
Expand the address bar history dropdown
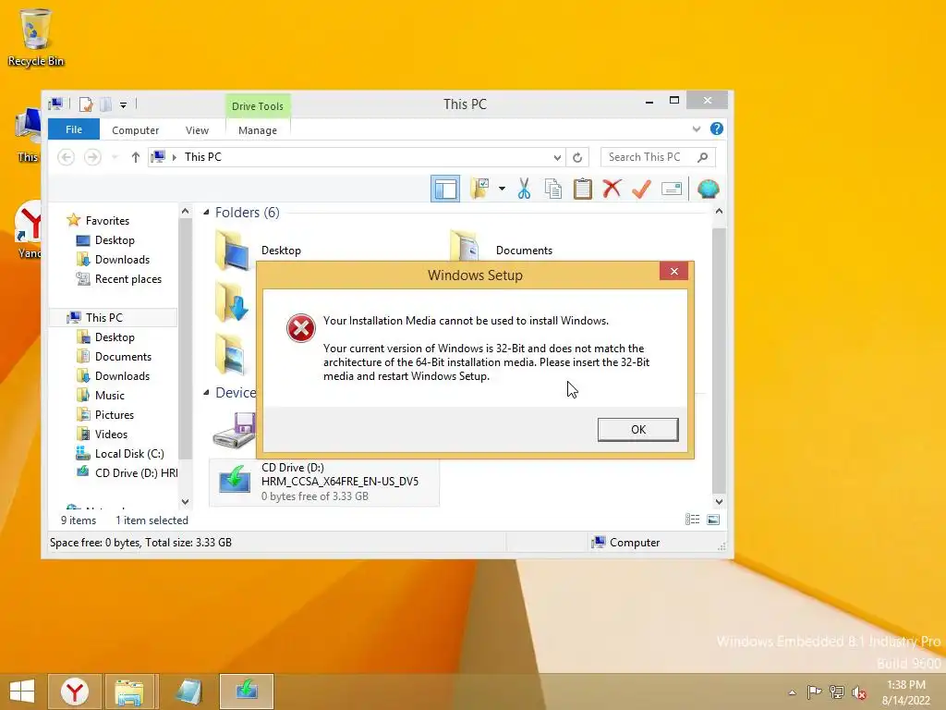557,157
